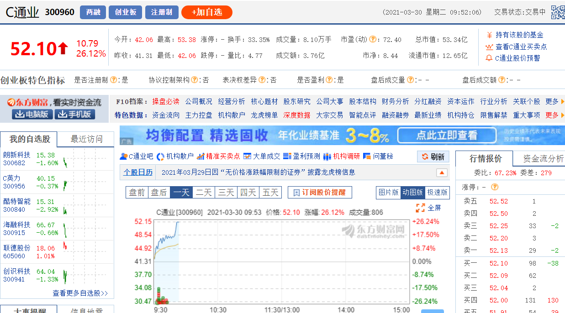Image resolution: width=565 pixels, height=313 pixels.
Task: Select the 一天 one-day chart tab
Action: point(181,193)
